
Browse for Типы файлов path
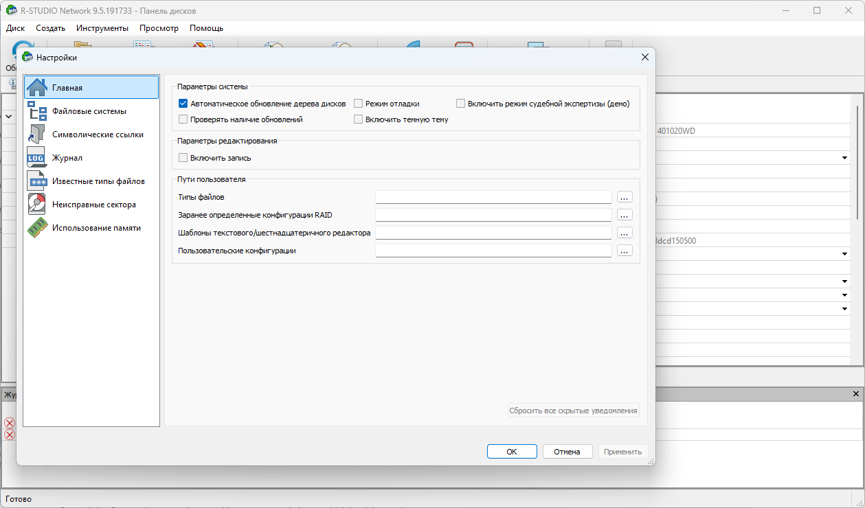coord(624,198)
